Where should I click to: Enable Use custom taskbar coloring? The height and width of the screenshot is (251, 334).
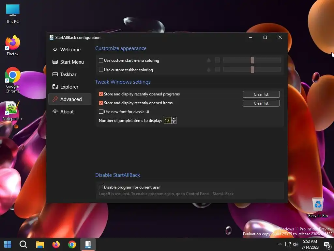[101, 70]
